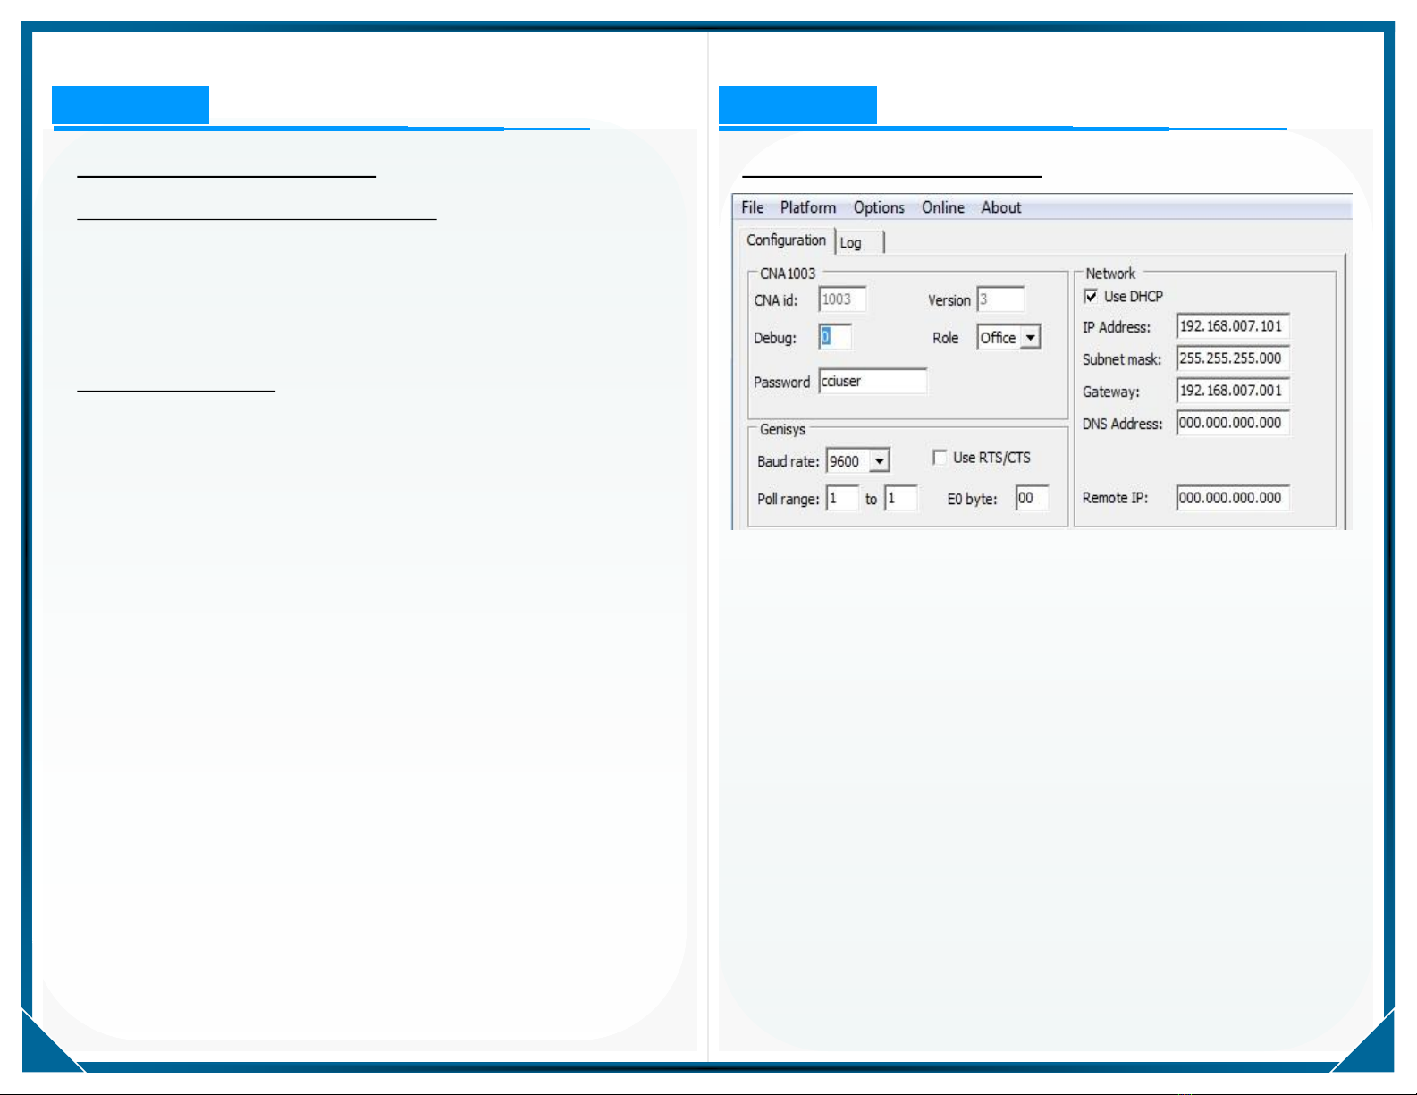Click the CNA1003 group label
The image size is (1417, 1095).
click(x=788, y=274)
